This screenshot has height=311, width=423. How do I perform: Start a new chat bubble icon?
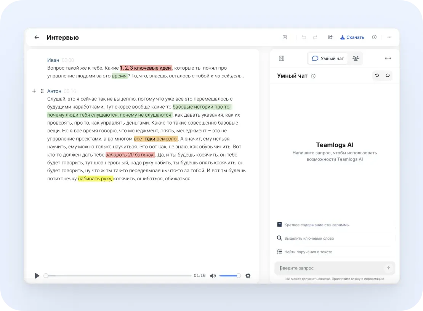click(x=388, y=75)
